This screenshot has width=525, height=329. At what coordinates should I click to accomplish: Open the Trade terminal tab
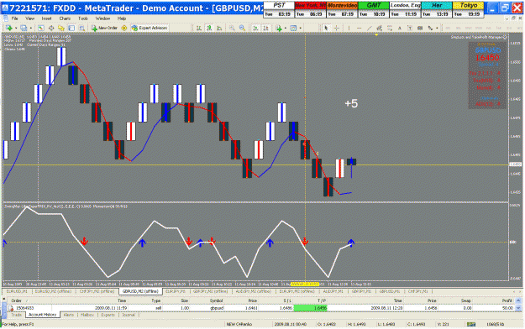click(x=16, y=315)
